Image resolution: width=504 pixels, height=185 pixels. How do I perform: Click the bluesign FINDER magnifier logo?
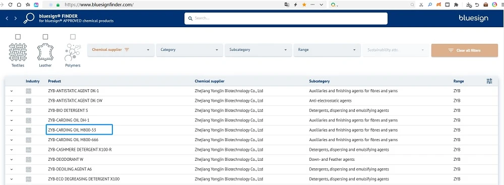pyautogui.click(x=29, y=18)
